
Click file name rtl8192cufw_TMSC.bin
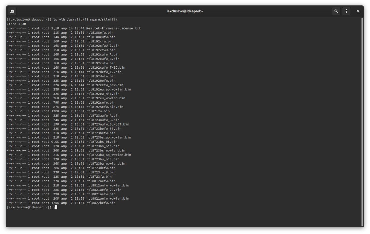coord(106,68)
